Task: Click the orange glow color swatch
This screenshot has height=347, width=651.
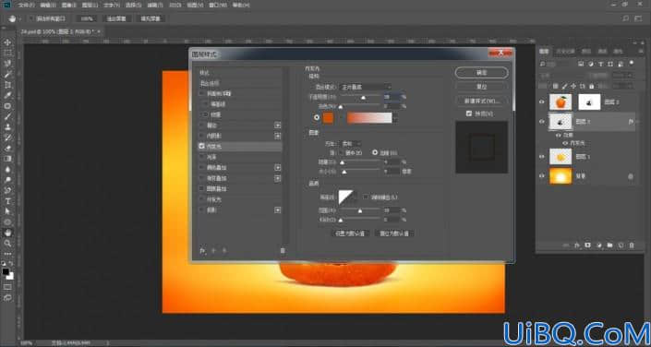Action: (328, 118)
